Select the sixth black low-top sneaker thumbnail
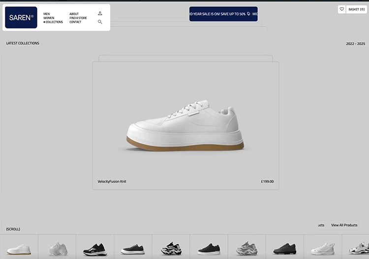Viewport: 369px width, 259px height. pos(208,248)
